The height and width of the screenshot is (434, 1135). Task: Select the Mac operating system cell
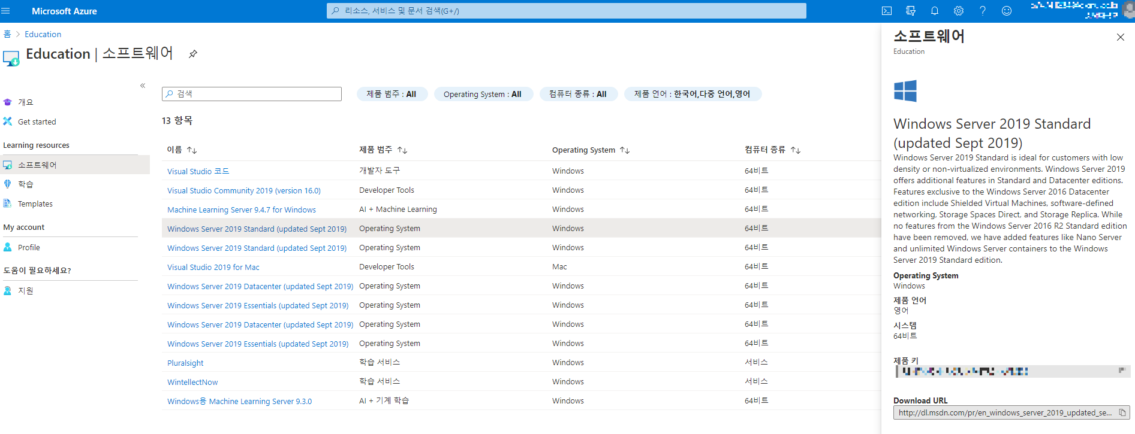coord(559,266)
